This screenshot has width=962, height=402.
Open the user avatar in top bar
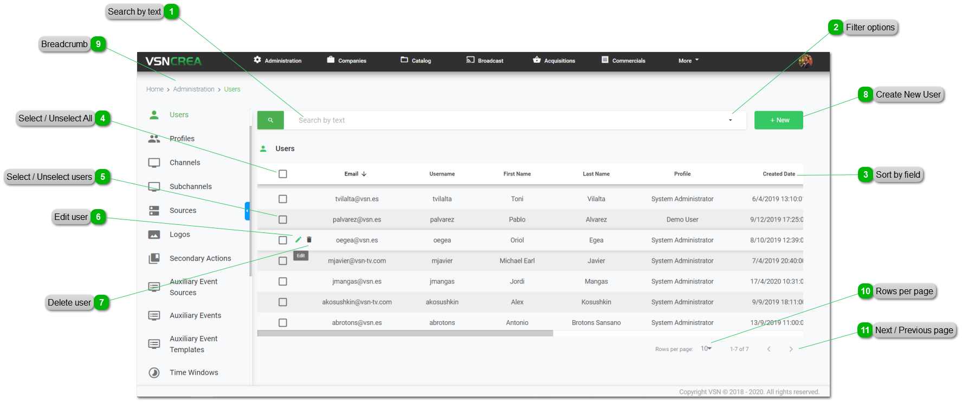(x=805, y=61)
